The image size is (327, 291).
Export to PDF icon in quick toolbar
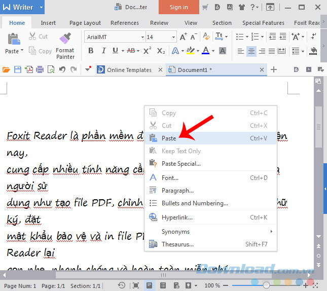tap(29, 69)
